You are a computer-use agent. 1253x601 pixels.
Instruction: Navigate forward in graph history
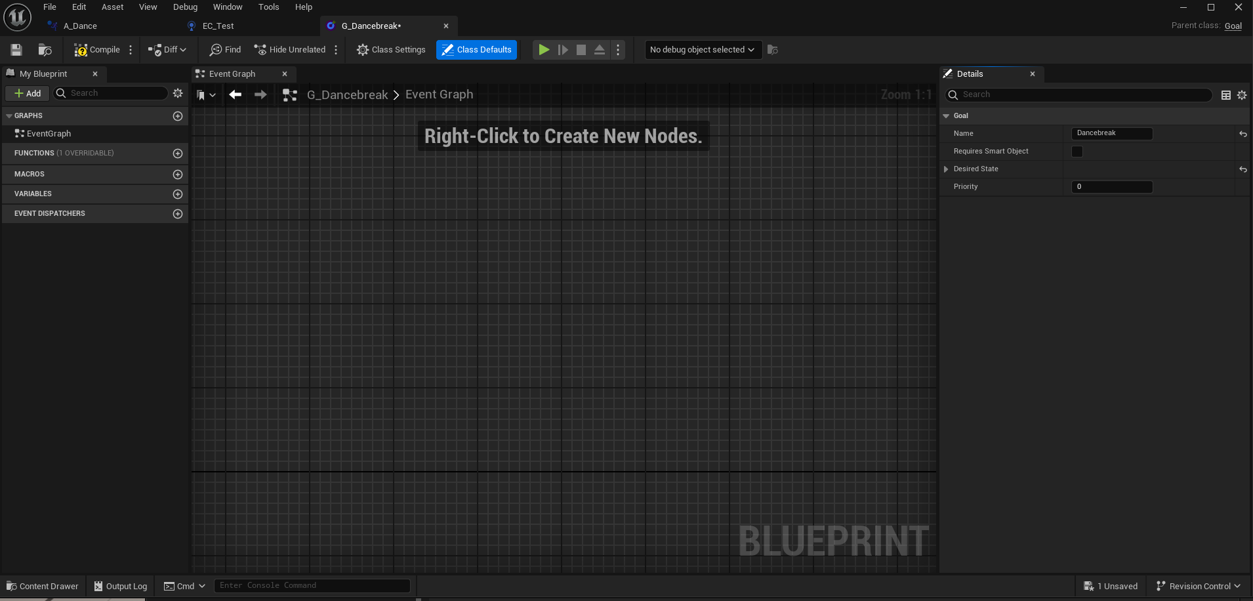coord(260,94)
